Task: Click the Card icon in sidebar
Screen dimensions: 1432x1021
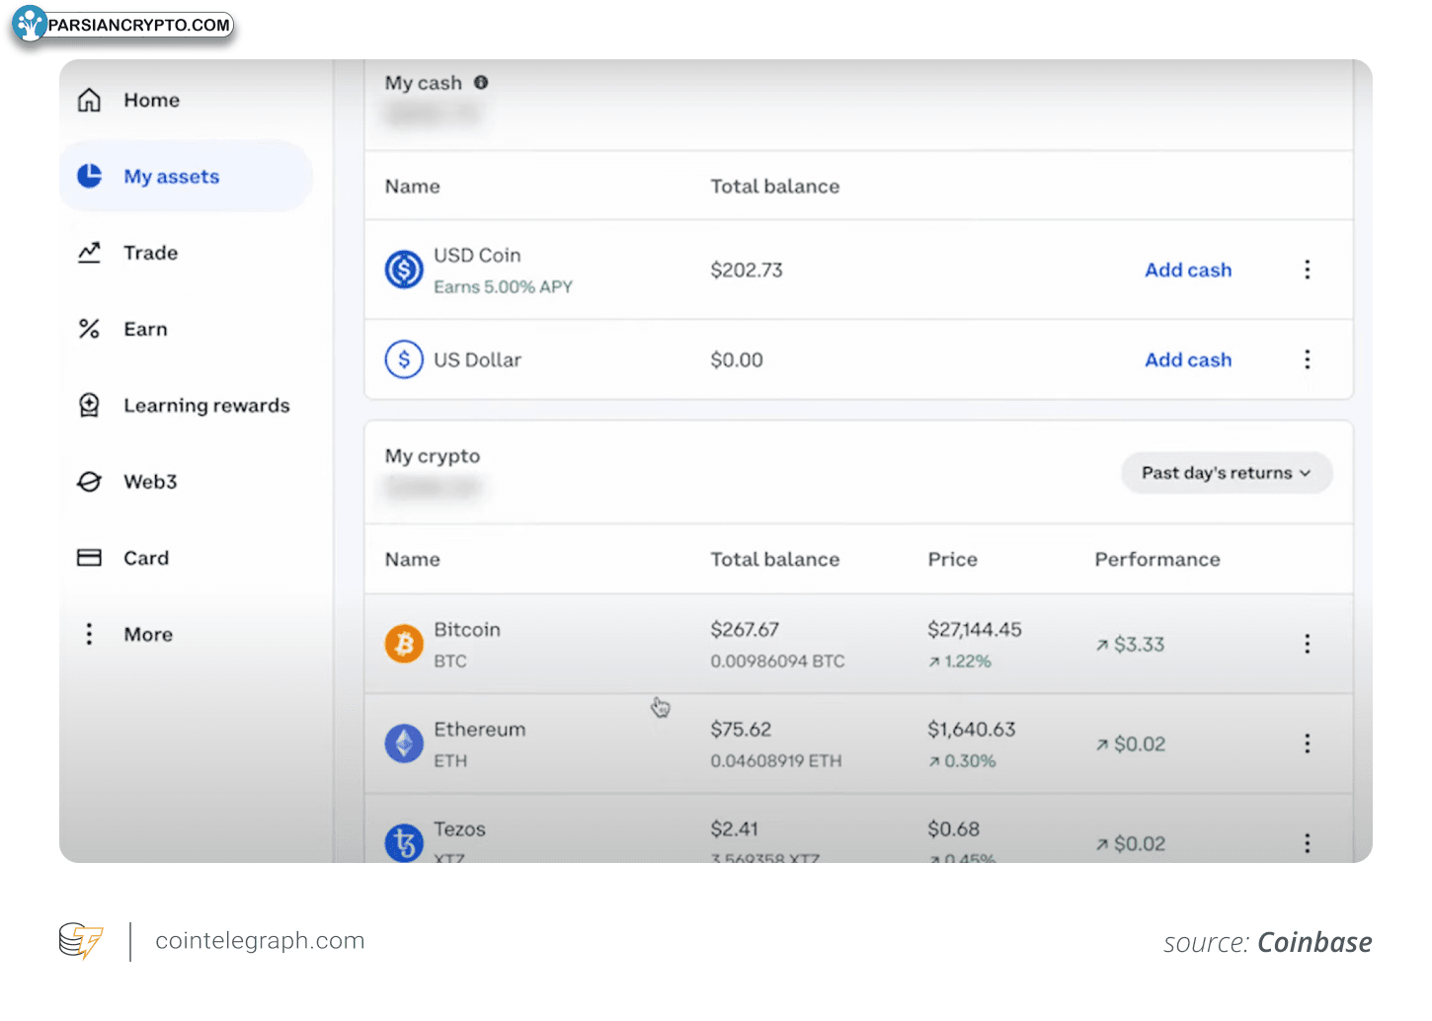Action: point(89,558)
